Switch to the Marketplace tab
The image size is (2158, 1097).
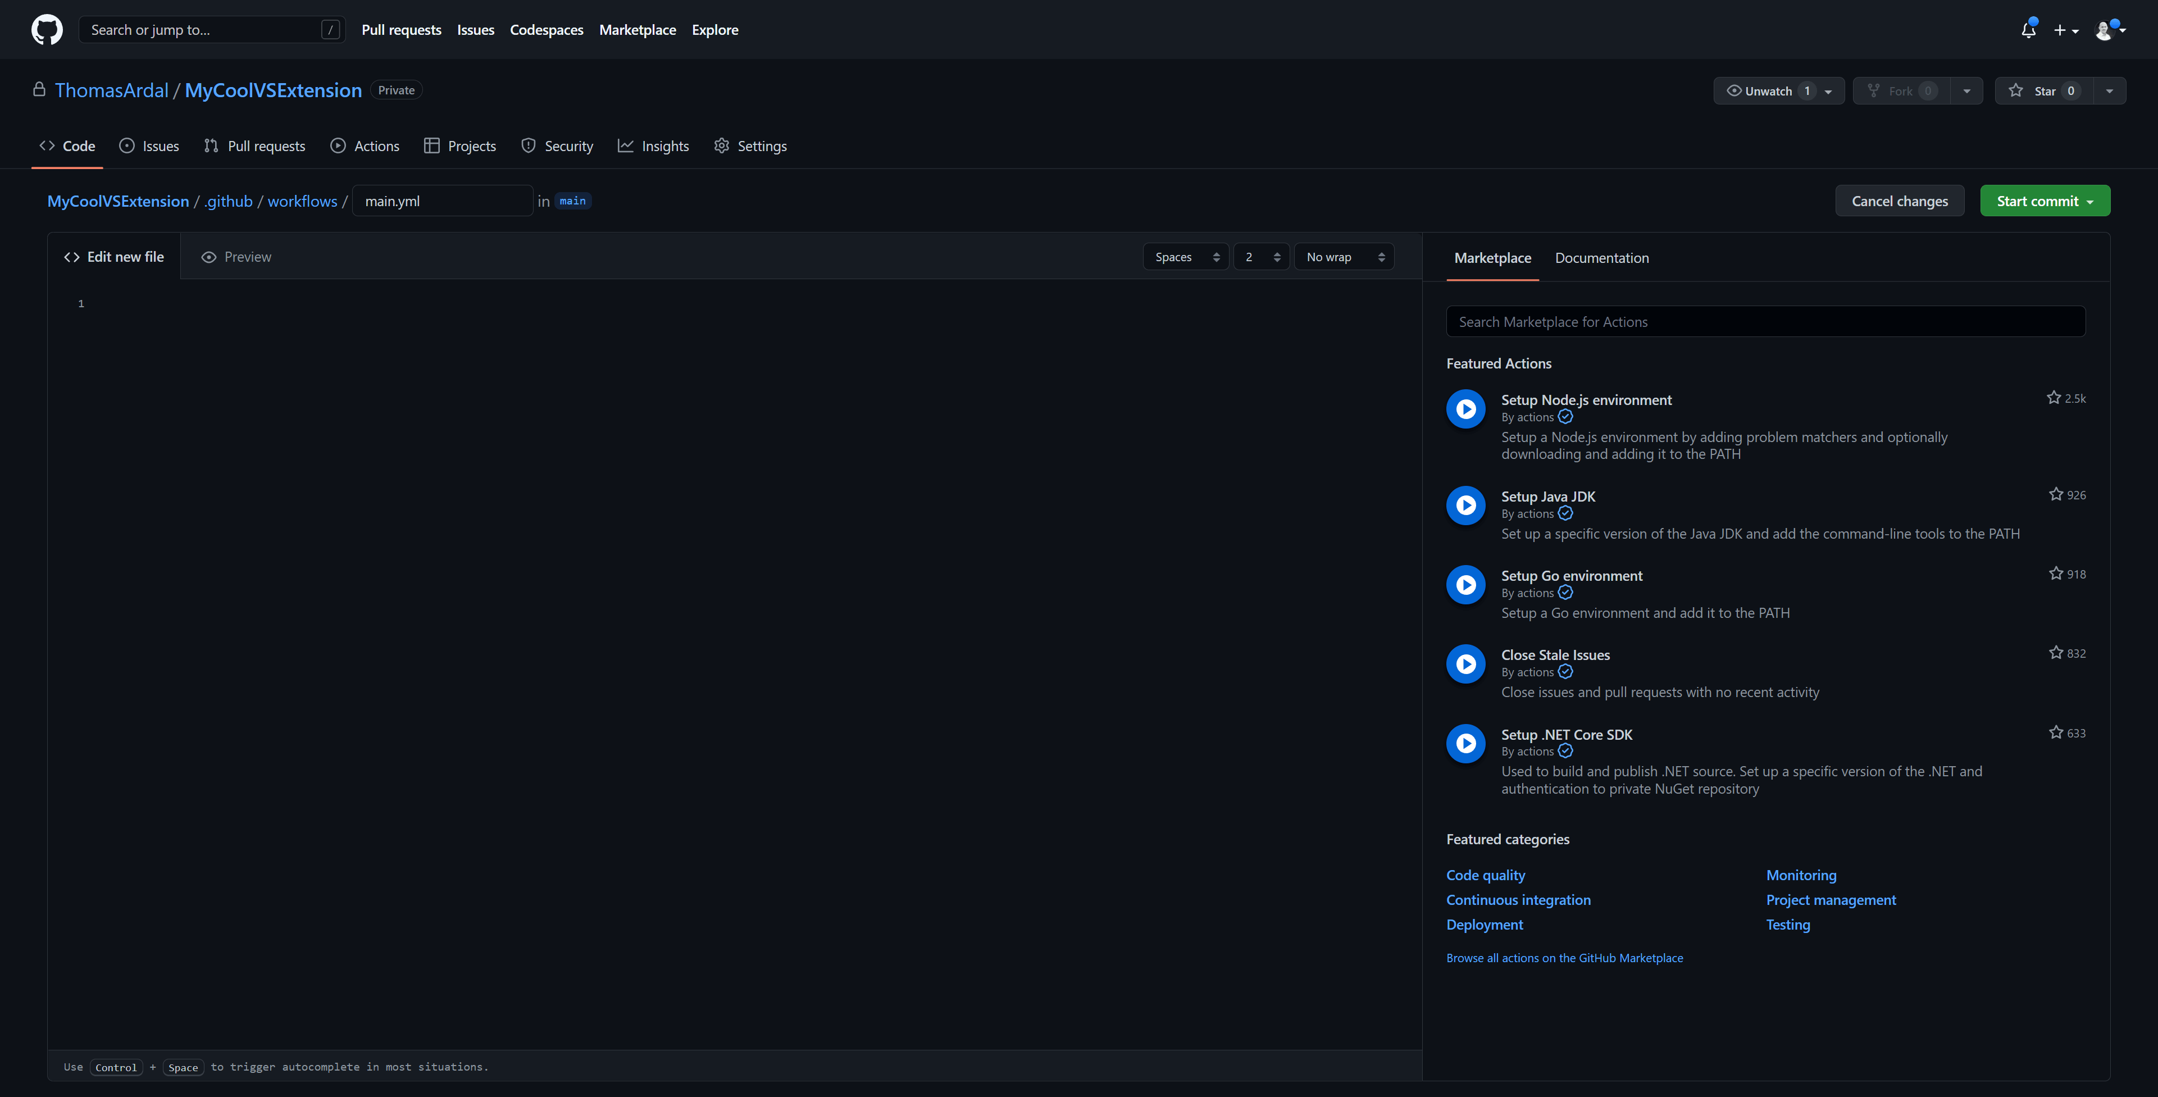(x=1492, y=256)
